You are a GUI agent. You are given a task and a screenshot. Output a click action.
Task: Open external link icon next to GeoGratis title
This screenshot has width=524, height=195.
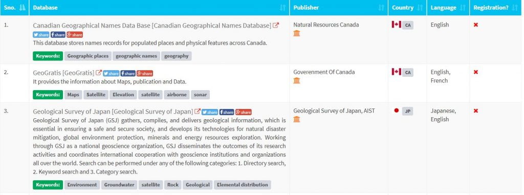click(99, 73)
